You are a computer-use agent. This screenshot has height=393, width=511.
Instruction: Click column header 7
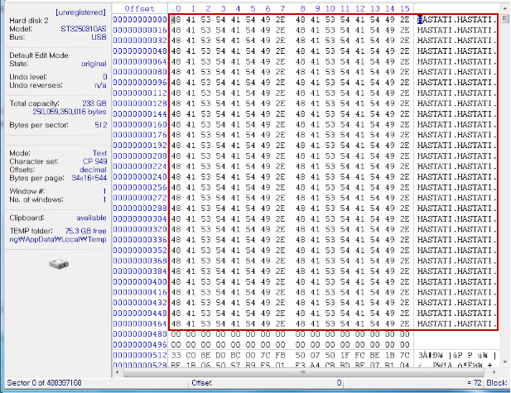pos(282,9)
